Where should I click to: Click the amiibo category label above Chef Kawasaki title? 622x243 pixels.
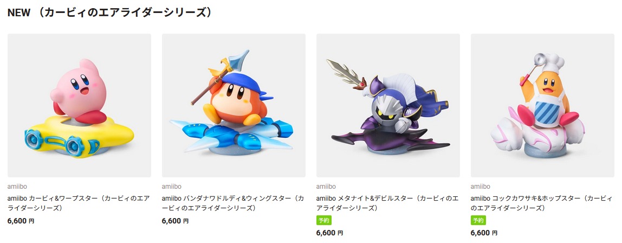click(480, 186)
